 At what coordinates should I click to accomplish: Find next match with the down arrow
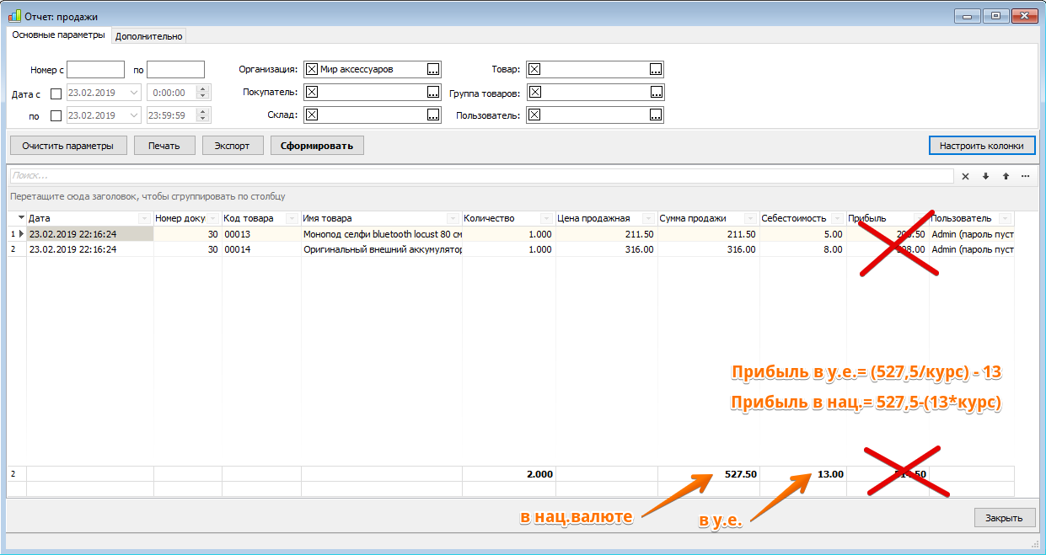pos(985,176)
